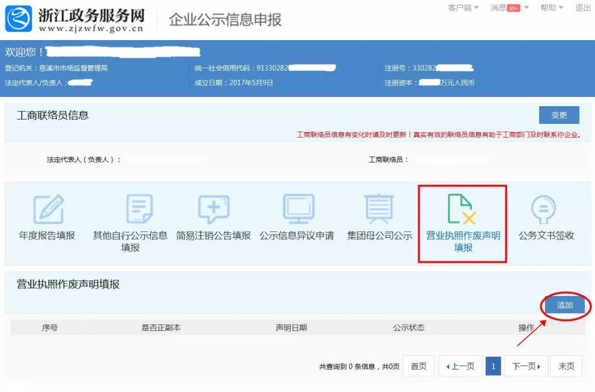595x392 pixels.
Task: Go to 末页 last page
Action: pyautogui.click(x=566, y=366)
